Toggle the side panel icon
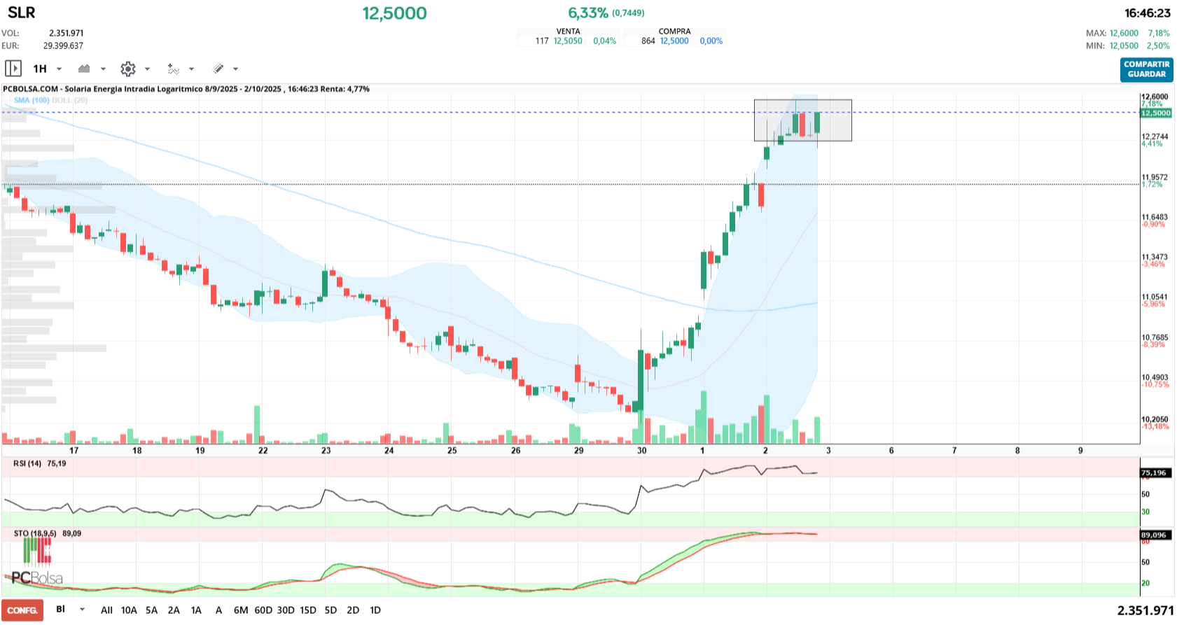 [x=13, y=69]
